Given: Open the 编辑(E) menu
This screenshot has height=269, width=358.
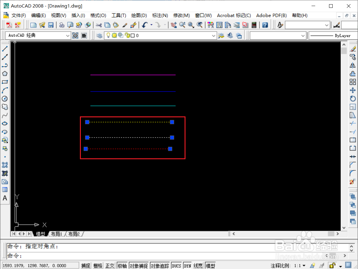Looking at the screenshot, I should (38, 15).
